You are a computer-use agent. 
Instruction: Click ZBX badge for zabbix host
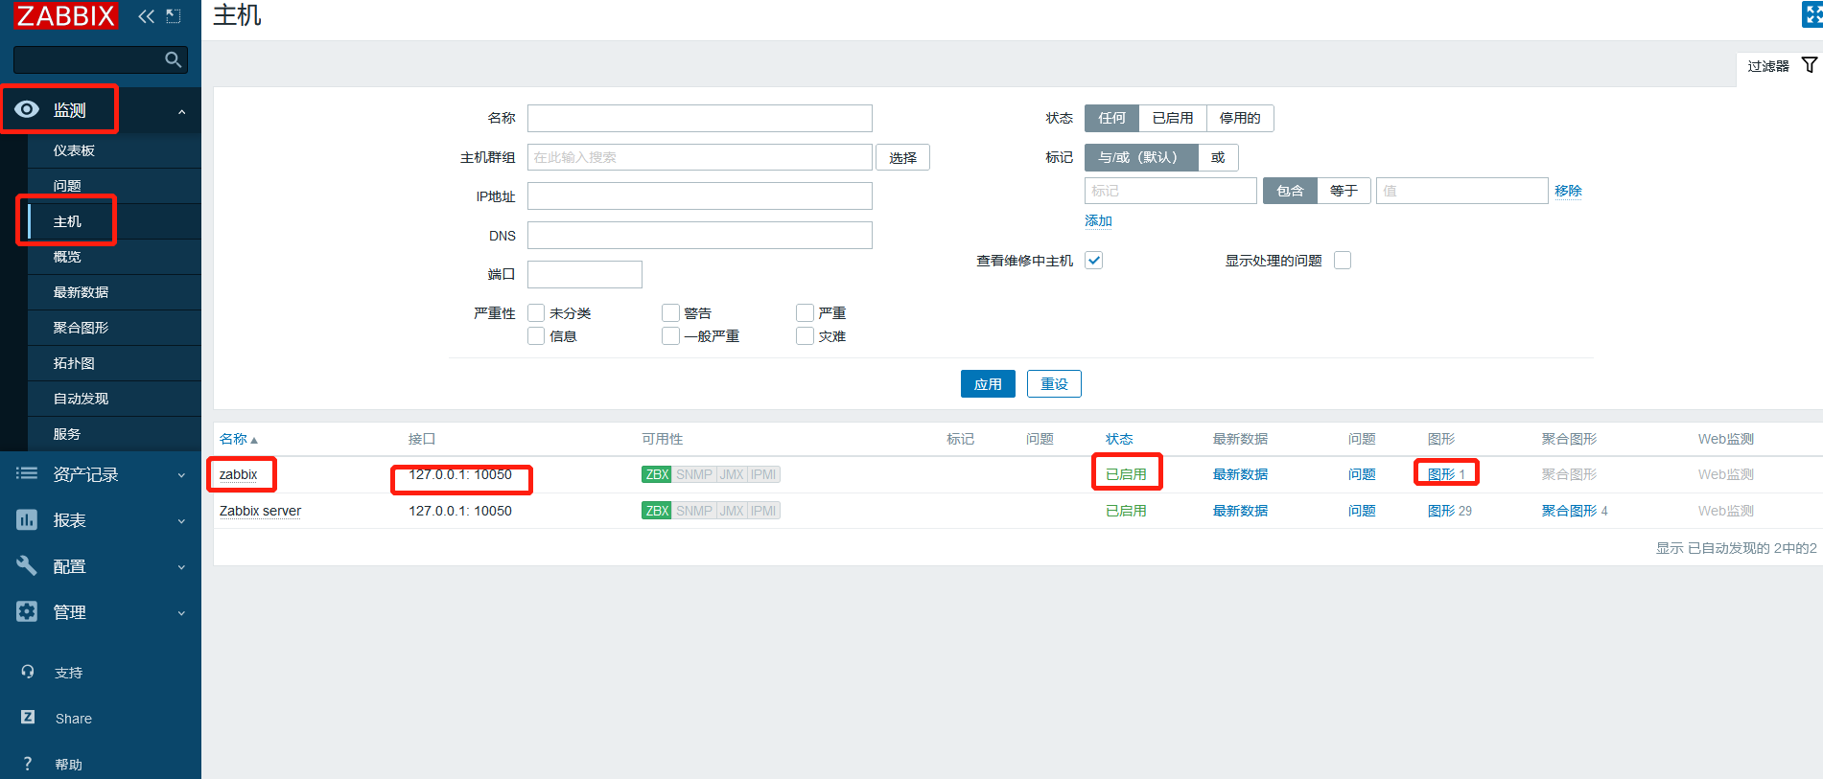tap(657, 474)
